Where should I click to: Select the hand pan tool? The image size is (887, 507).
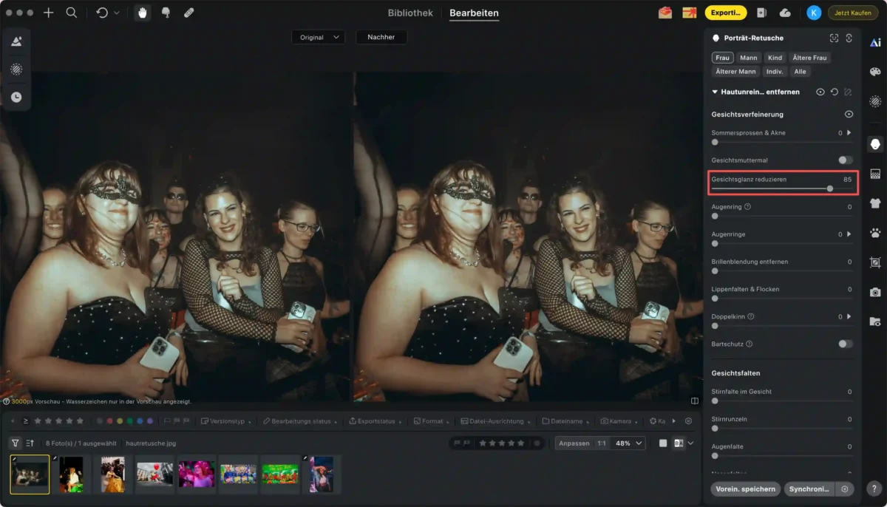(x=140, y=13)
